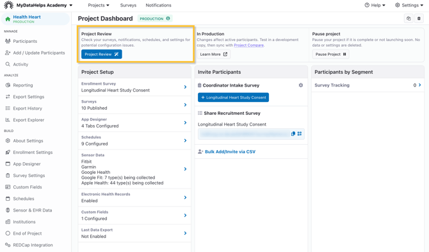Select Health Heart project in sidebar

tap(36, 19)
